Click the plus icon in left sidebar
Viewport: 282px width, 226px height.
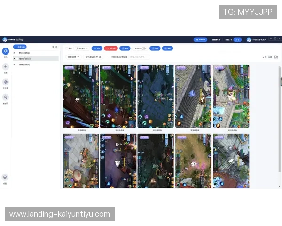click(x=5, y=67)
